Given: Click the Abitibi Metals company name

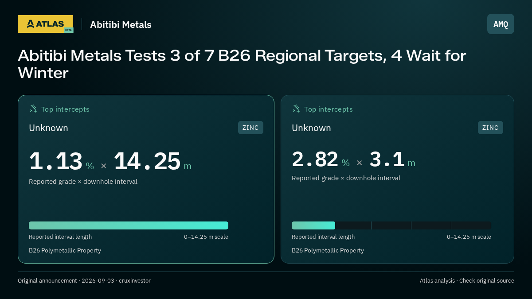Looking at the screenshot, I should 121,25.
